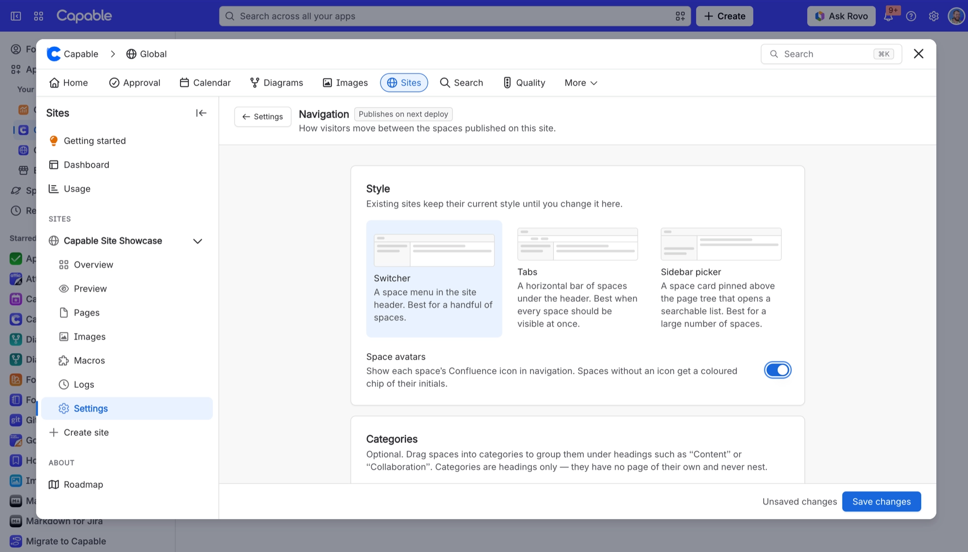Collapse the Sites sidebar panel

tap(201, 113)
